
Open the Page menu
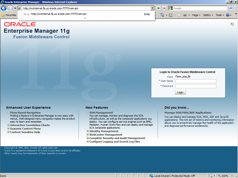click(x=196, y=15)
